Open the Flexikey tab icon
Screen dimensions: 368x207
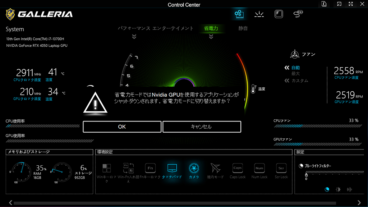279,14
